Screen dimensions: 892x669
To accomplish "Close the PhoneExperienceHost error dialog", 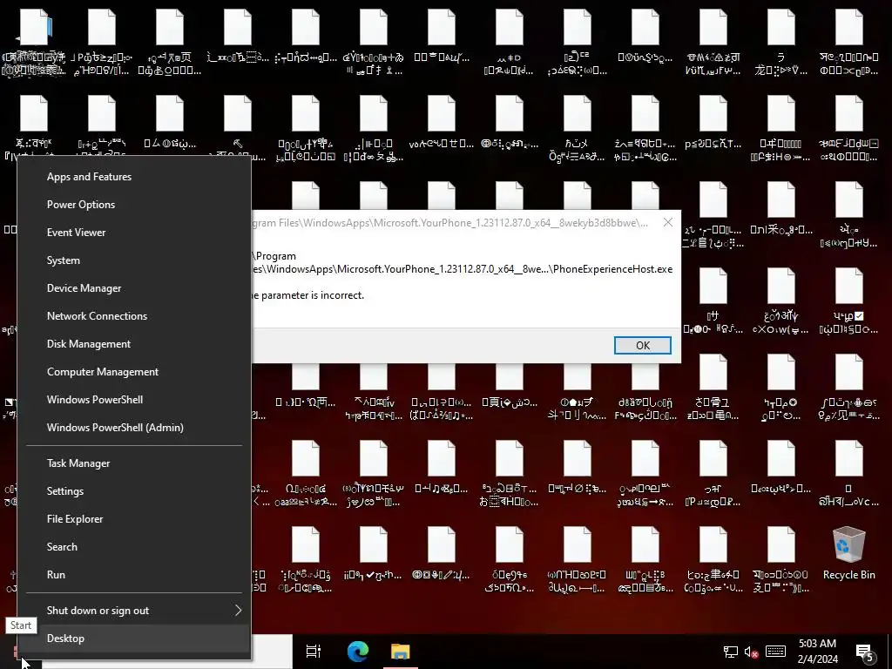I will point(668,222).
